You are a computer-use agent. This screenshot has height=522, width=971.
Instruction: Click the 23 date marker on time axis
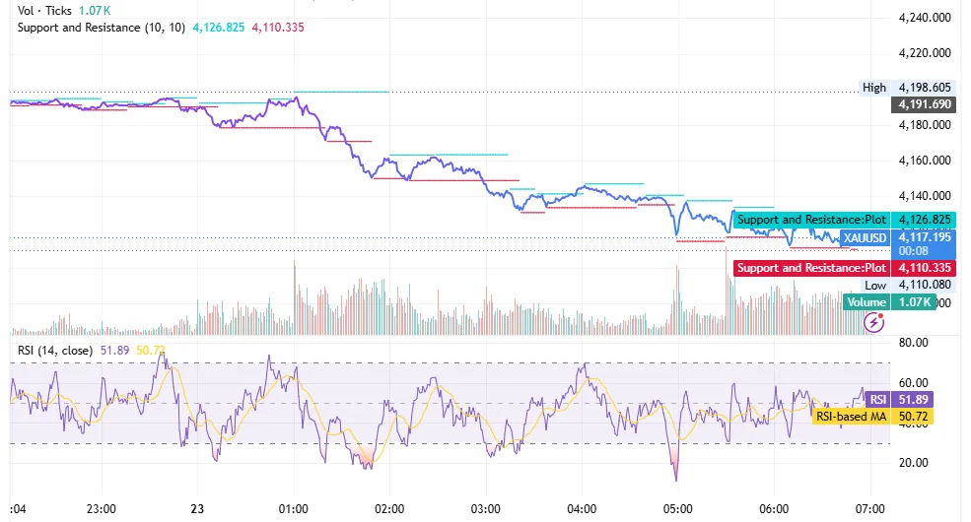197,509
